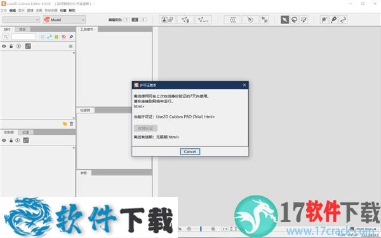Screen dimensions: 381x238
Task: Click the greyed online authentication button in dialog
Action: pos(145,128)
